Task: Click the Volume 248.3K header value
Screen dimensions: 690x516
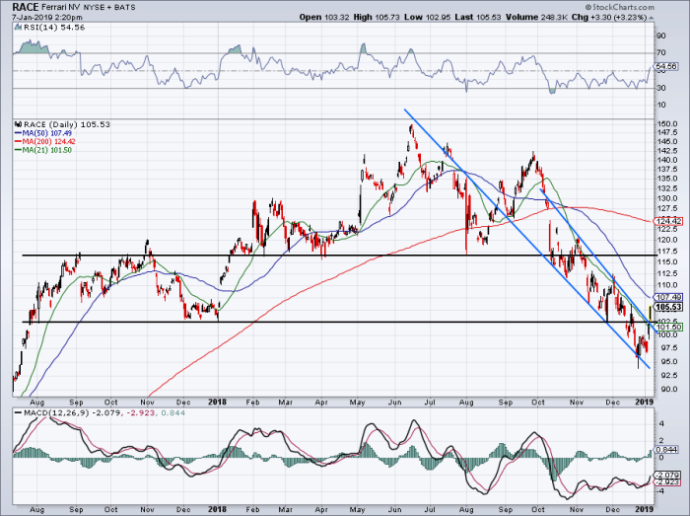Action: (537, 17)
